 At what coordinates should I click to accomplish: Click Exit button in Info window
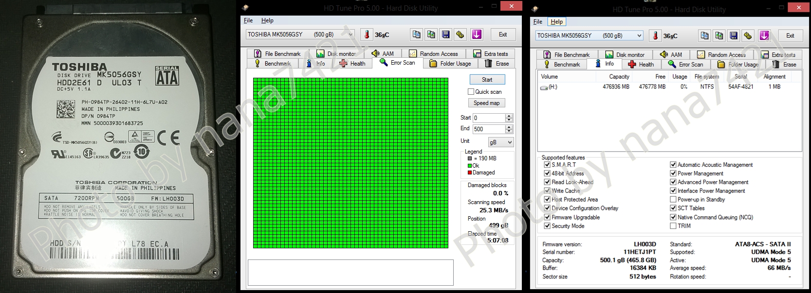[790, 35]
